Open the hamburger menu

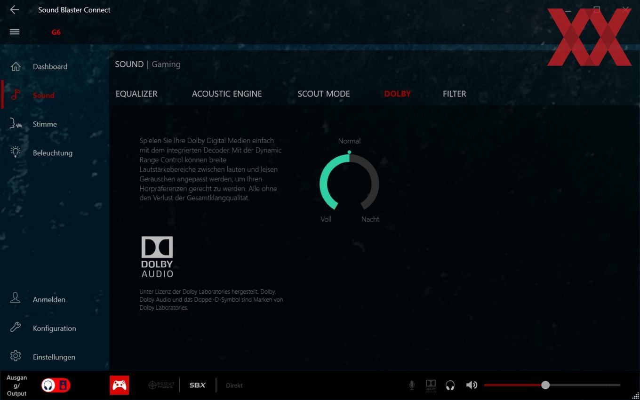[15, 32]
